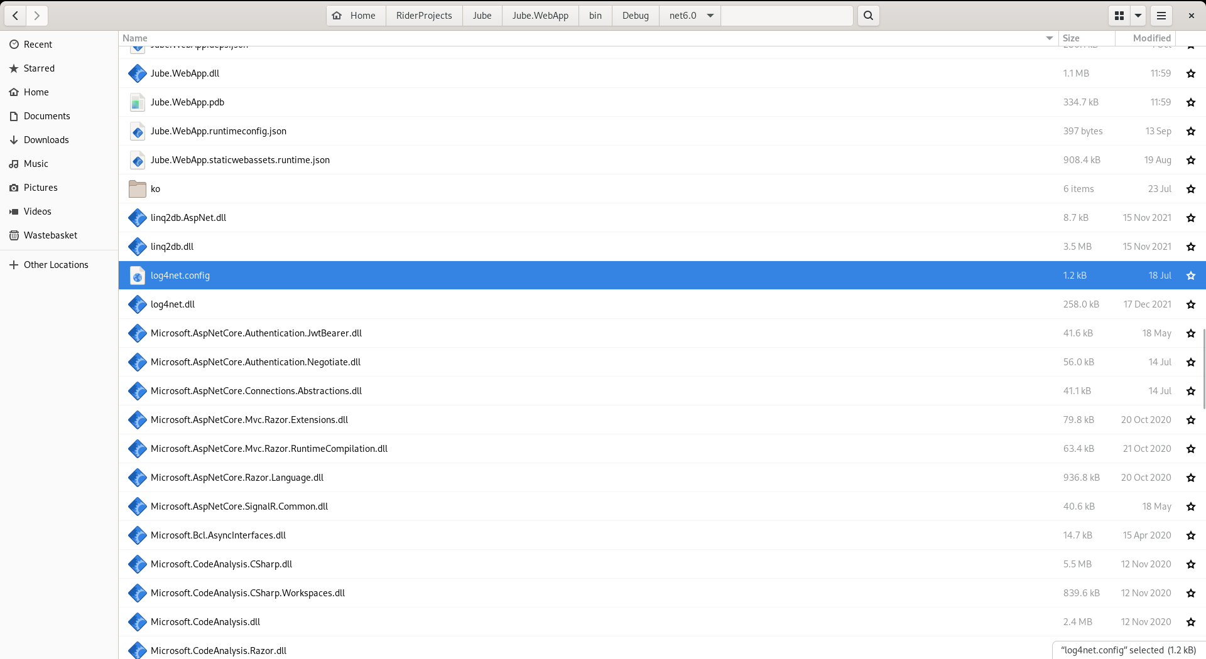The width and height of the screenshot is (1206, 659).
Task: Navigate to Jube.WebApp in path bar
Action: [540, 16]
